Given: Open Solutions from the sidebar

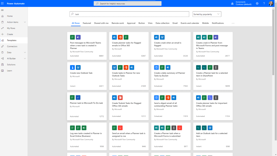Looking at the screenshot, I should click(11, 65).
